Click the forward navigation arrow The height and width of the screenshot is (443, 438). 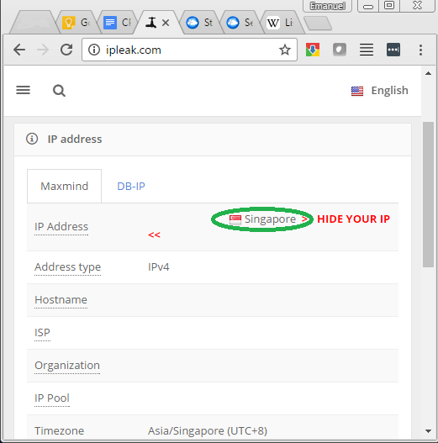point(43,50)
